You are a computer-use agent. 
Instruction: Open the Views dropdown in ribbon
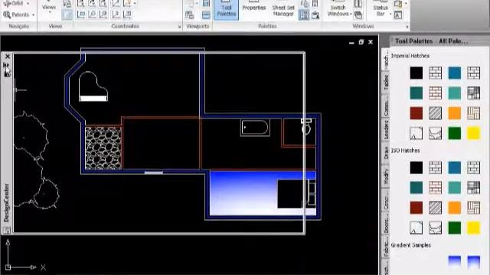click(x=49, y=8)
